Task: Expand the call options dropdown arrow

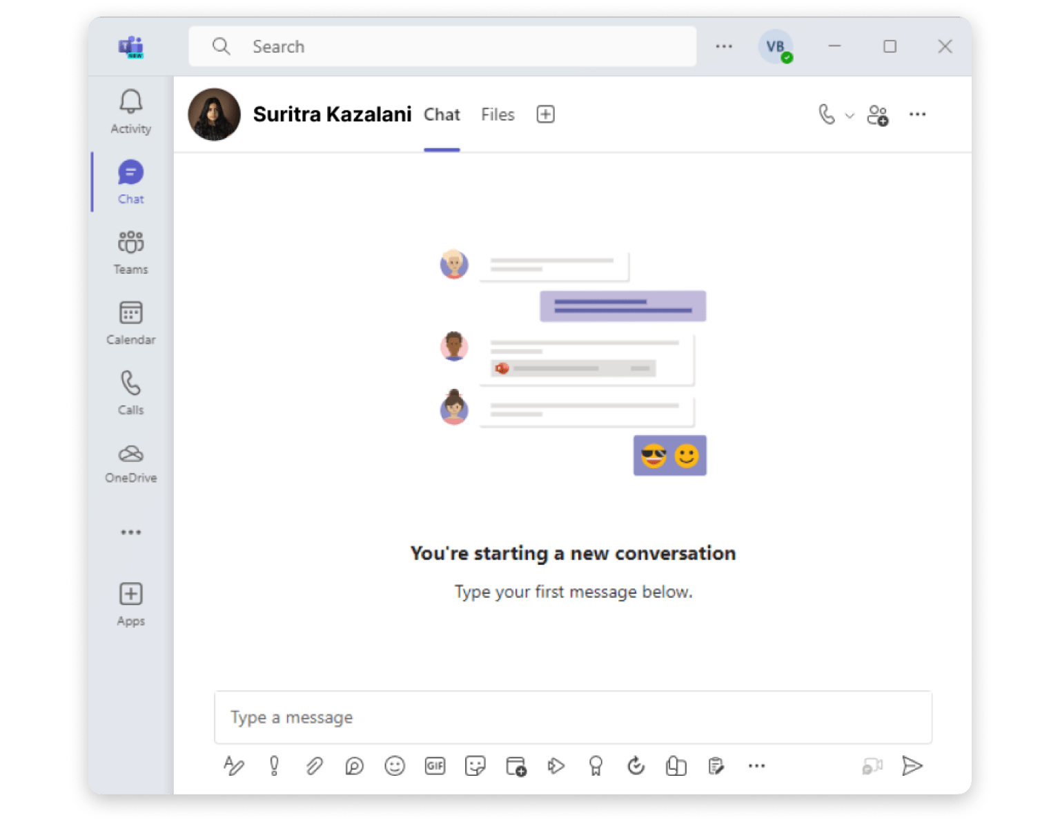Action: (x=850, y=116)
